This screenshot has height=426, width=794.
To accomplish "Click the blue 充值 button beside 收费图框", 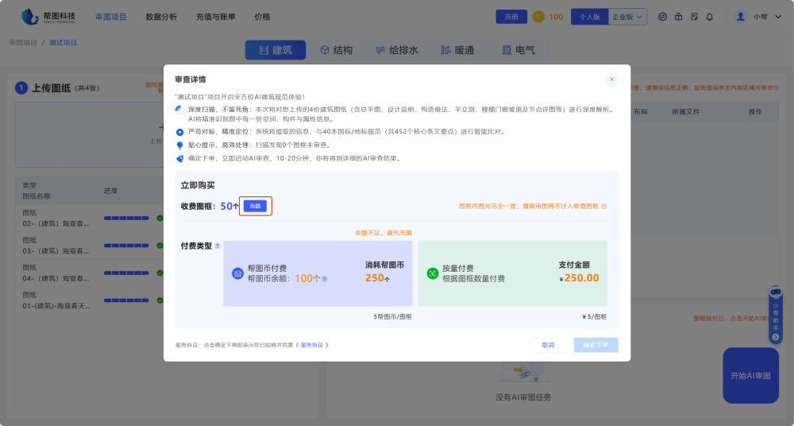I will (x=255, y=206).
